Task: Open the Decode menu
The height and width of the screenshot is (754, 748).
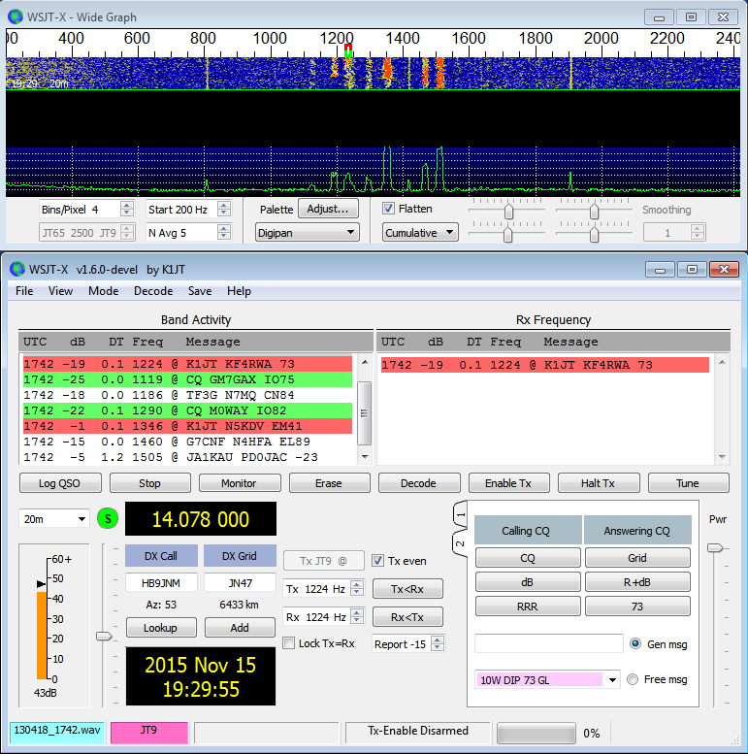Action: (152, 291)
